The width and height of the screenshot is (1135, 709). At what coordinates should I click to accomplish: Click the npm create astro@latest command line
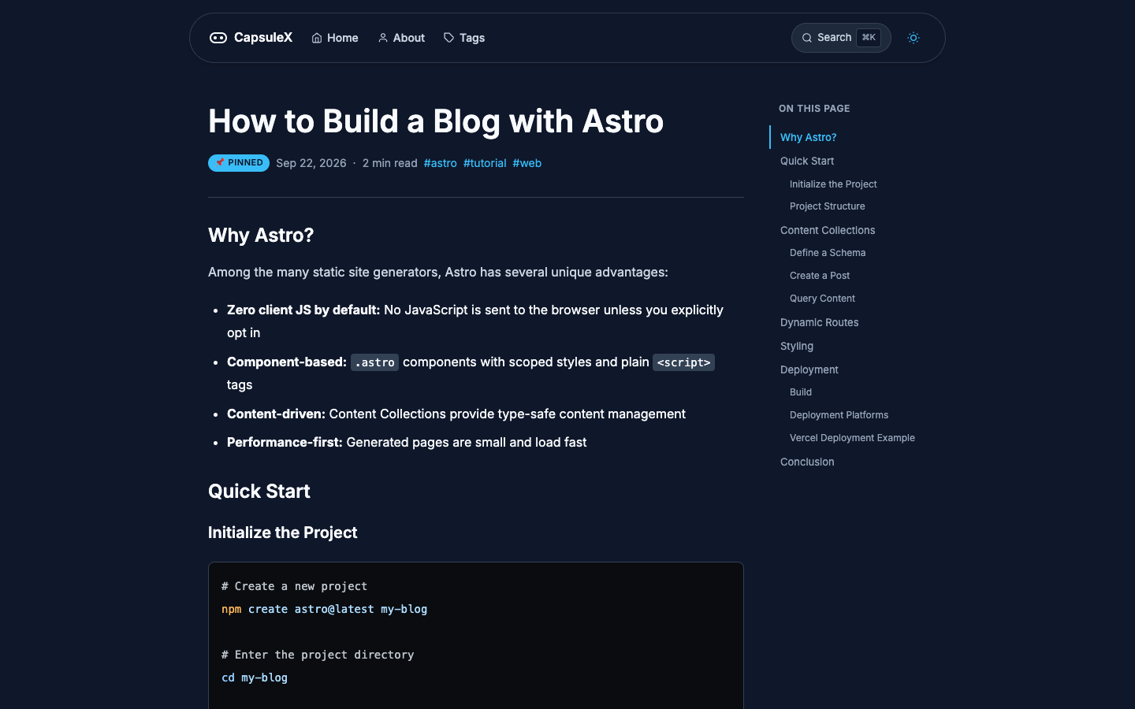[325, 609]
